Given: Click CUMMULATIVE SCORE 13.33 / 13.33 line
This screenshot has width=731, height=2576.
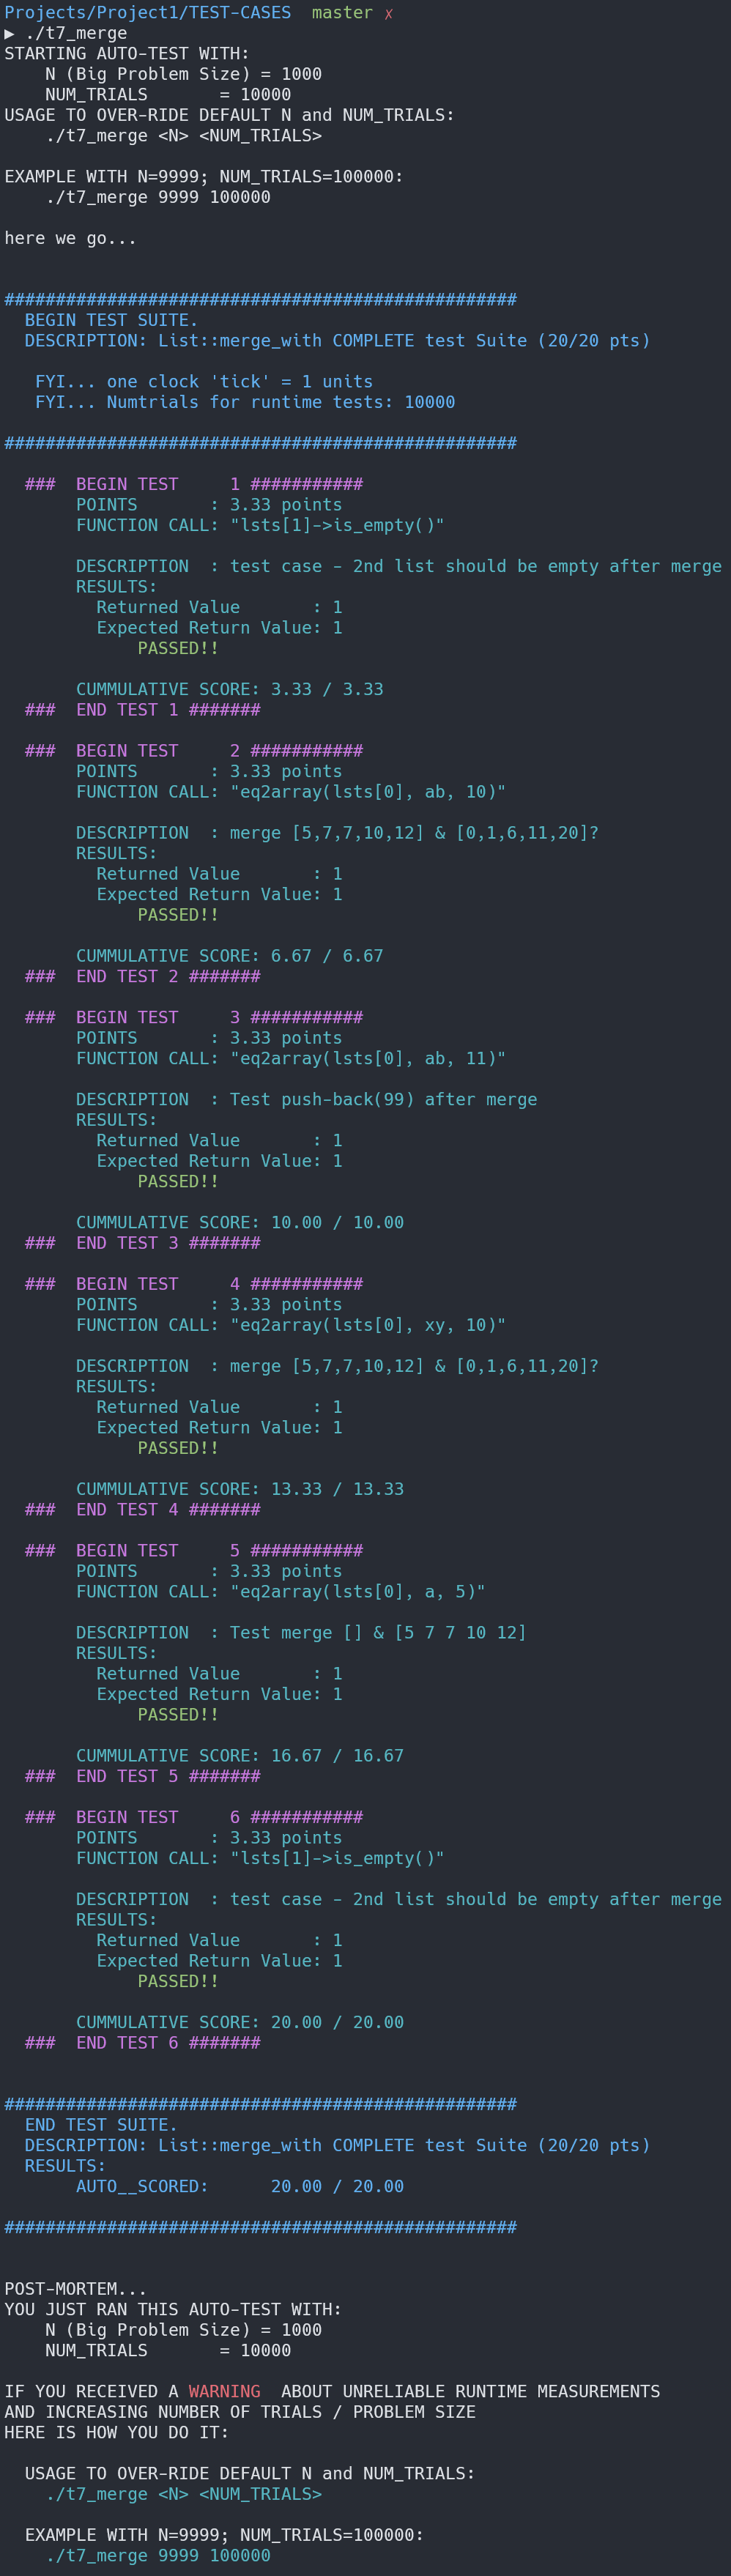Looking at the screenshot, I should tap(239, 1488).
